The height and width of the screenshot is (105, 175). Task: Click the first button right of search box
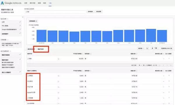click(x=90, y=12)
